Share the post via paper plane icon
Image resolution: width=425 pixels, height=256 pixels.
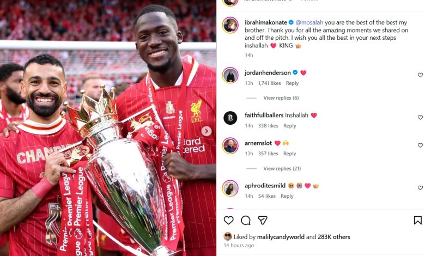pyautogui.click(x=263, y=220)
